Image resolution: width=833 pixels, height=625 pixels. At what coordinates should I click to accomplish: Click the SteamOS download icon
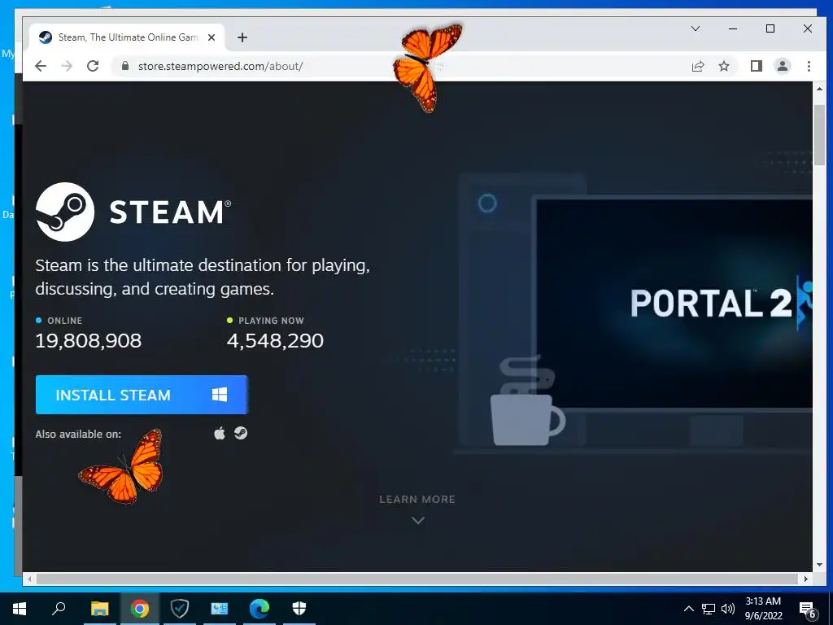241,434
